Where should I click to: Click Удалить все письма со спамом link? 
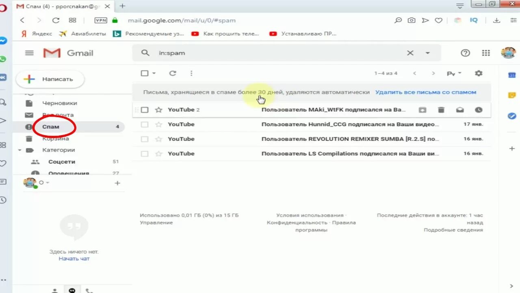click(x=426, y=92)
